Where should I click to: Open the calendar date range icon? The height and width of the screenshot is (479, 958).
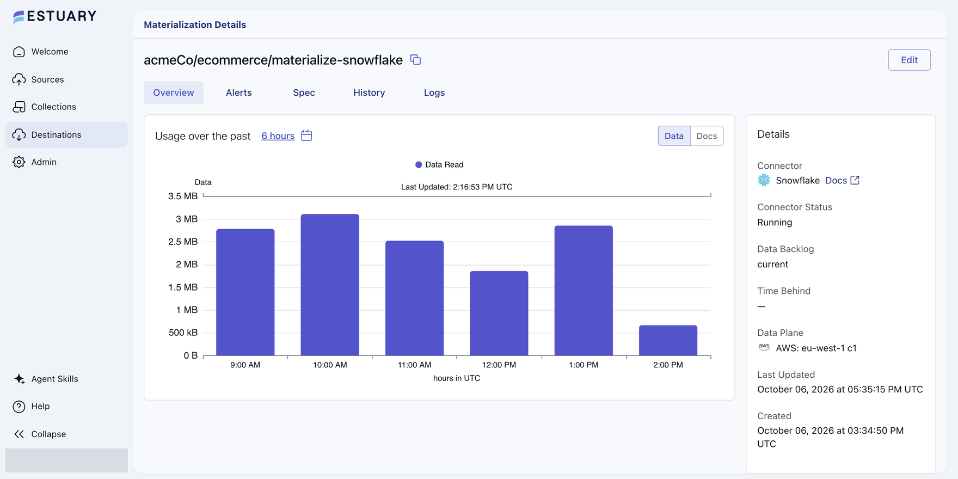[306, 136]
